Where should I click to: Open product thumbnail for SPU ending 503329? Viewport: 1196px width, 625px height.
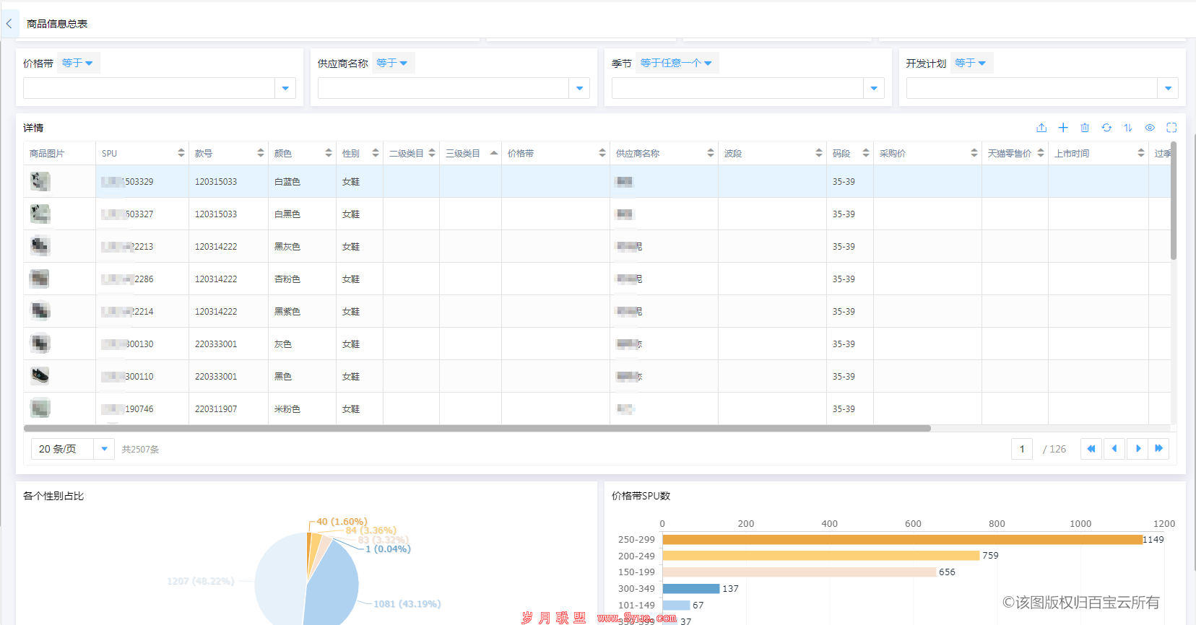[40, 181]
